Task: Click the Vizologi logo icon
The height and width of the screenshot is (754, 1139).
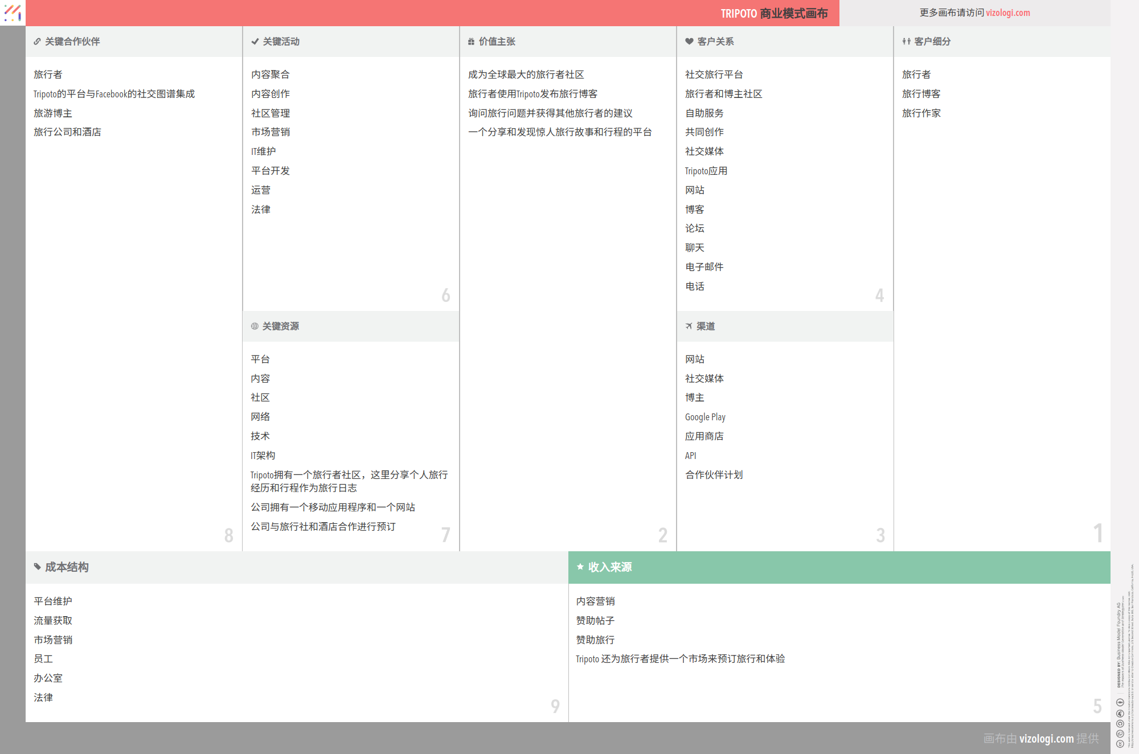Action: (13, 13)
